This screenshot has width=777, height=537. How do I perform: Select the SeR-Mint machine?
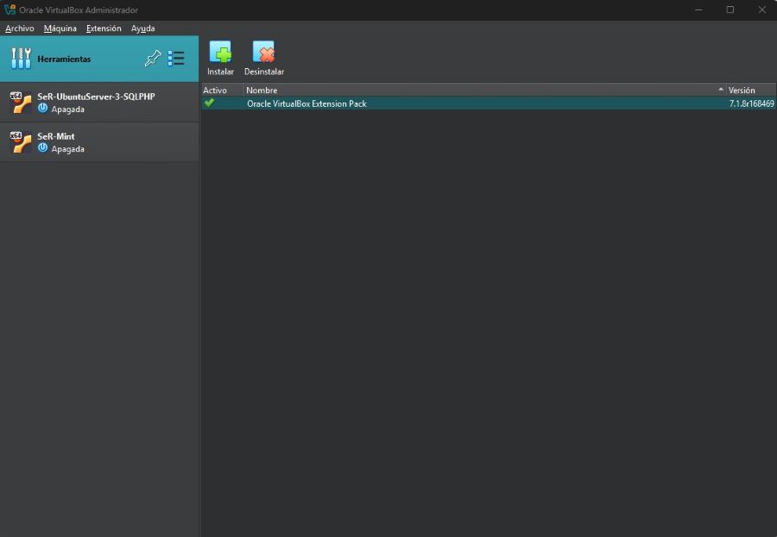pyautogui.click(x=99, y=142)
